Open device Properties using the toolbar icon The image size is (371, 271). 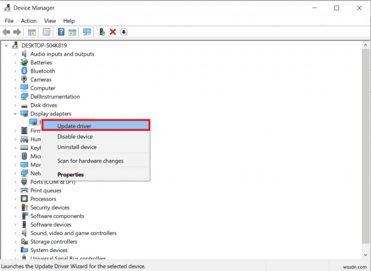tap(46, 32)
